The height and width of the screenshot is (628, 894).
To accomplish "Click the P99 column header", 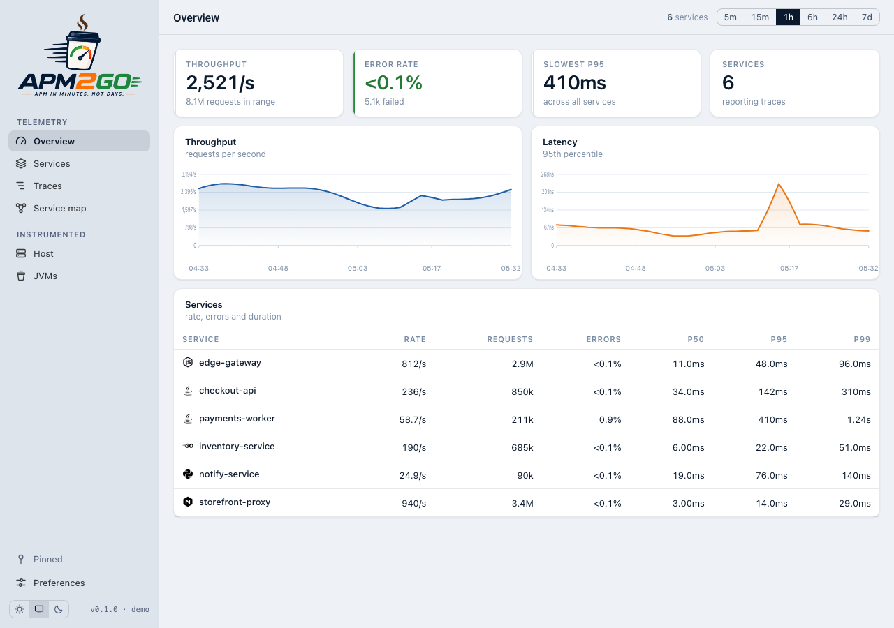I will [x=862, y=339].
